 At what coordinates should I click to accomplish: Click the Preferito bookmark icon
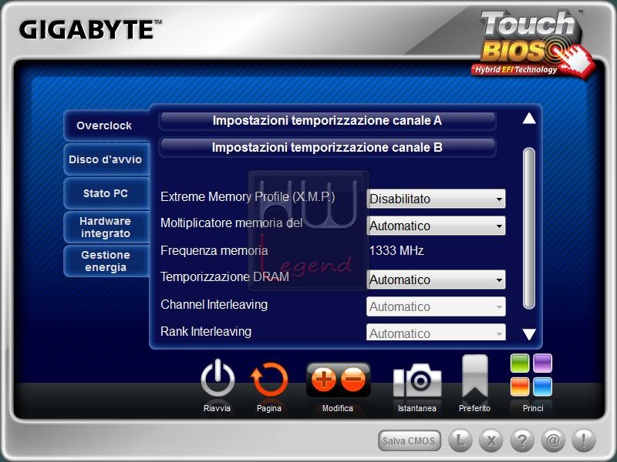pos(475,377)
